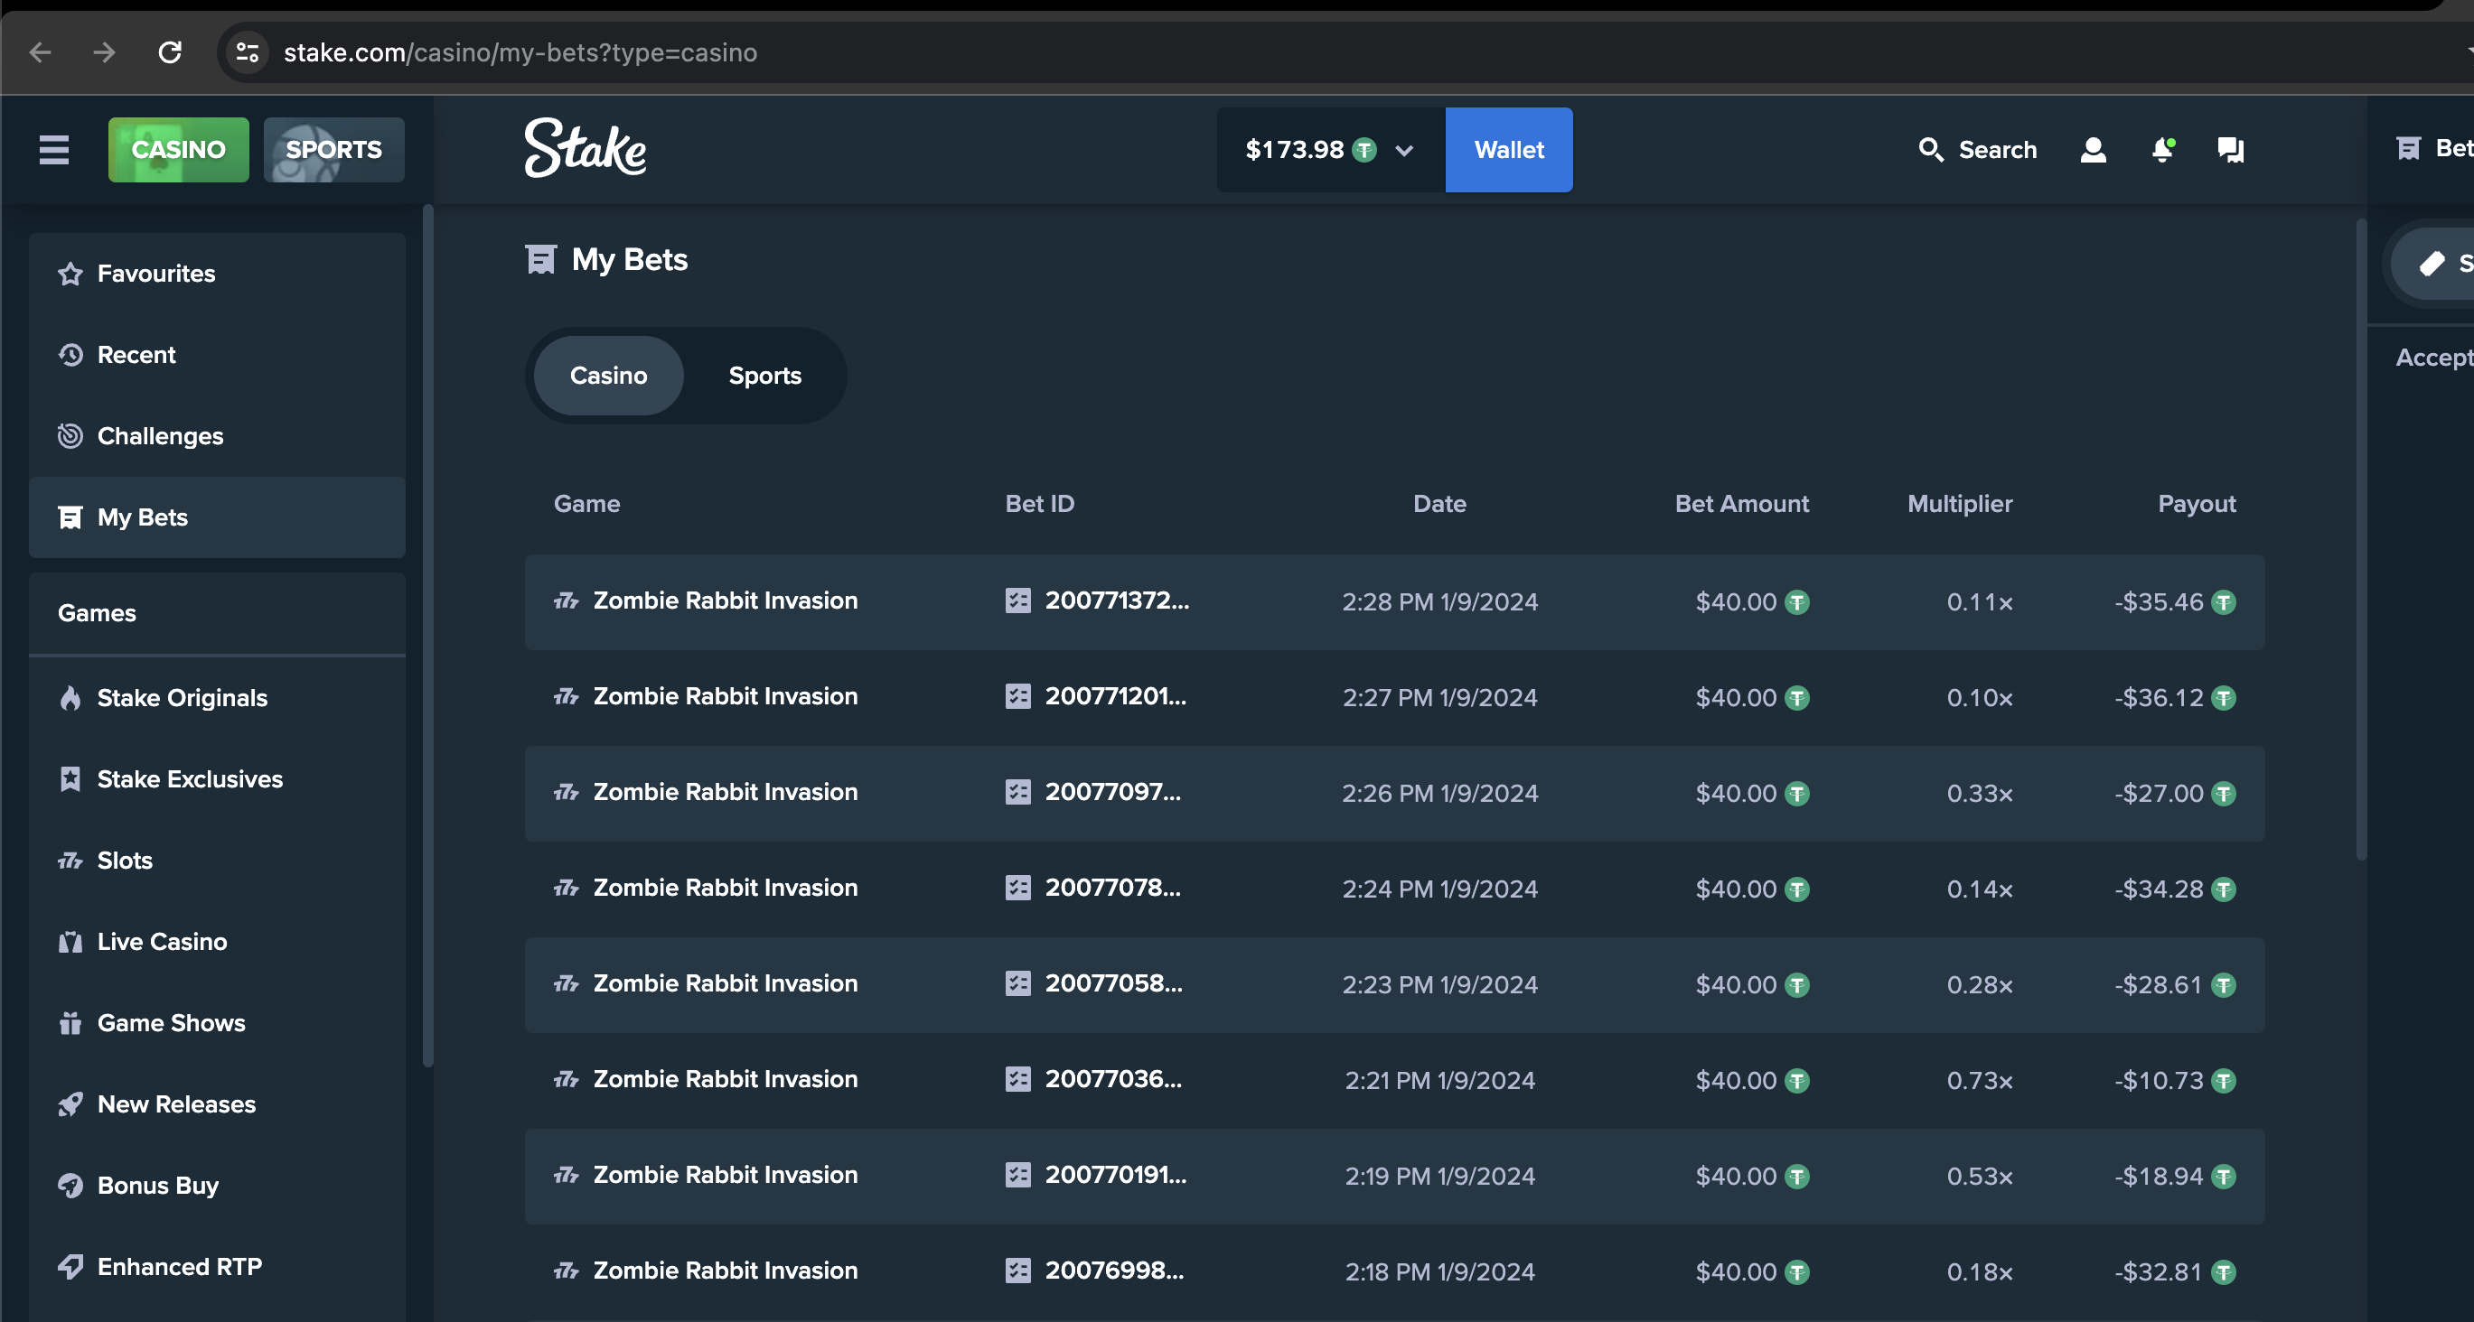Click the browser forward arrow
Screen dimensions: 2474x1322
point(104,51)
